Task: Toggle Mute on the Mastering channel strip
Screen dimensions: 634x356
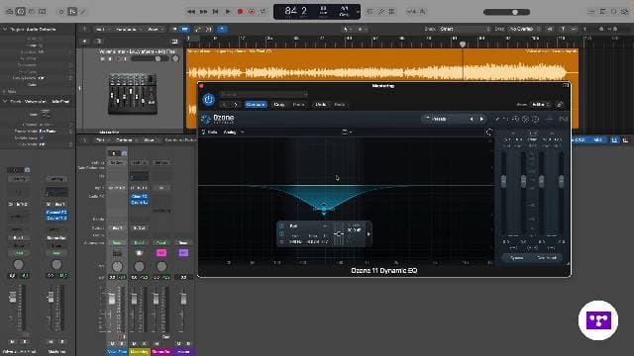Action: point(135,344)
